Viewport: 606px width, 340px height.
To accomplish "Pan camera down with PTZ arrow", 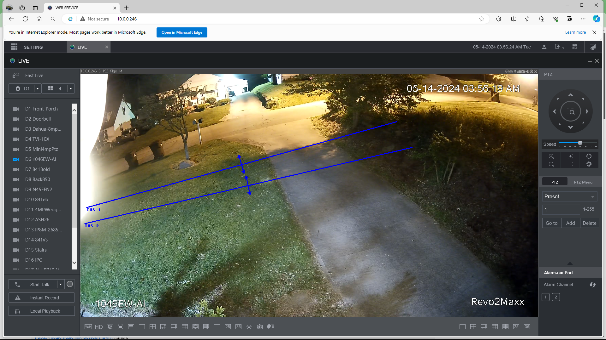I will (x=571, y=127).
